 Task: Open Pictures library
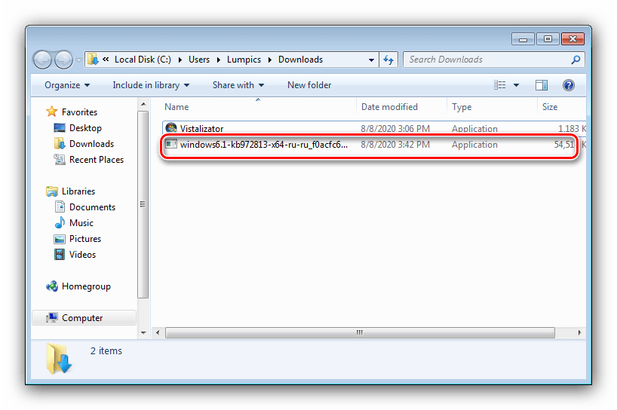point(85,239)
